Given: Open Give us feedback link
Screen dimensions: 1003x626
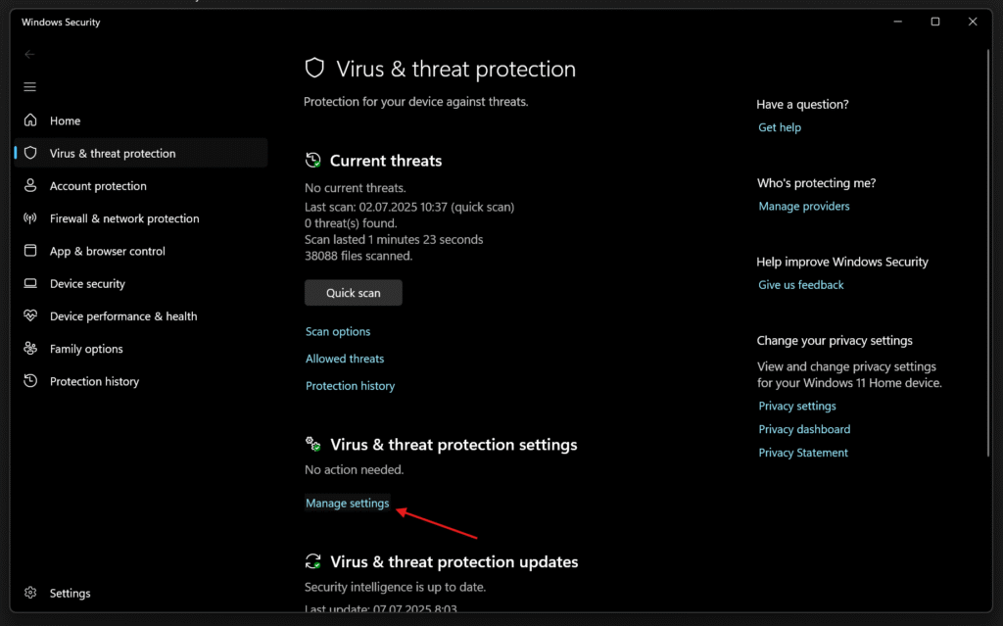Looking at the screenshot, I should [x=801, y=285].
